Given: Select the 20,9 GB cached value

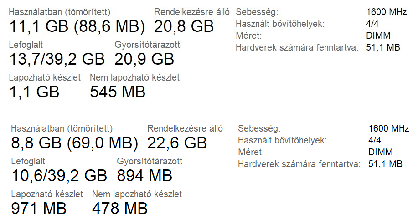Looking at the screenshot, I should 144,59.
